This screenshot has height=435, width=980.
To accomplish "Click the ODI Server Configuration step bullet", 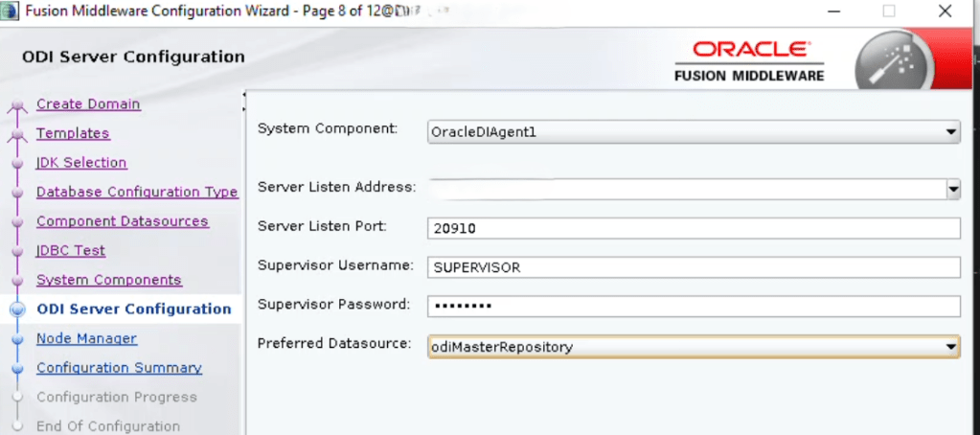I will [x=16, y=309].
